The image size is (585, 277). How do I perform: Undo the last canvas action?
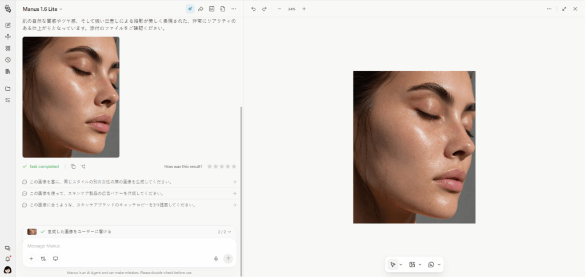pyautogui.click(x=253, y=9)
